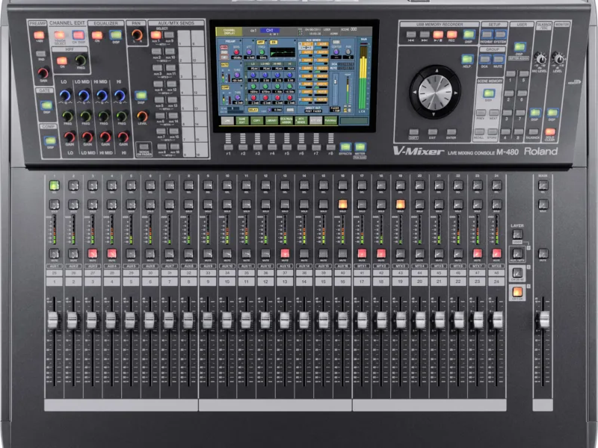Click the SOLO CLEAR button
Screen dimensions: 598x448
[550, 131]
